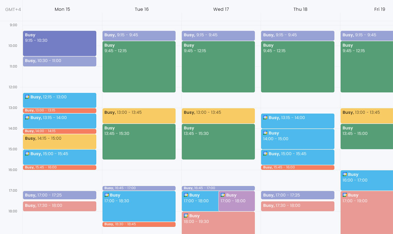Open Thursday 17:30 - 18:00 Busy event
The height and width of the screenshot is (234, 393).
[298, 206]
